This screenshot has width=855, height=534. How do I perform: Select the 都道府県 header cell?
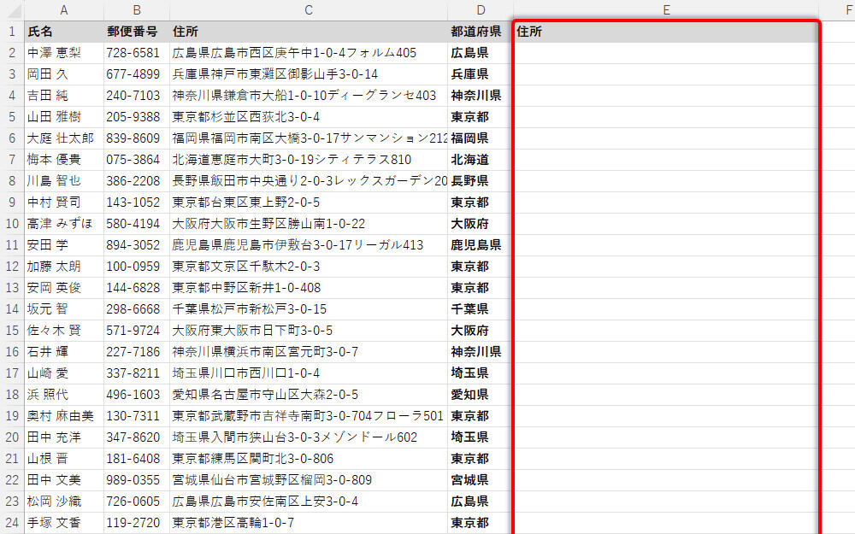click(481, 32)
